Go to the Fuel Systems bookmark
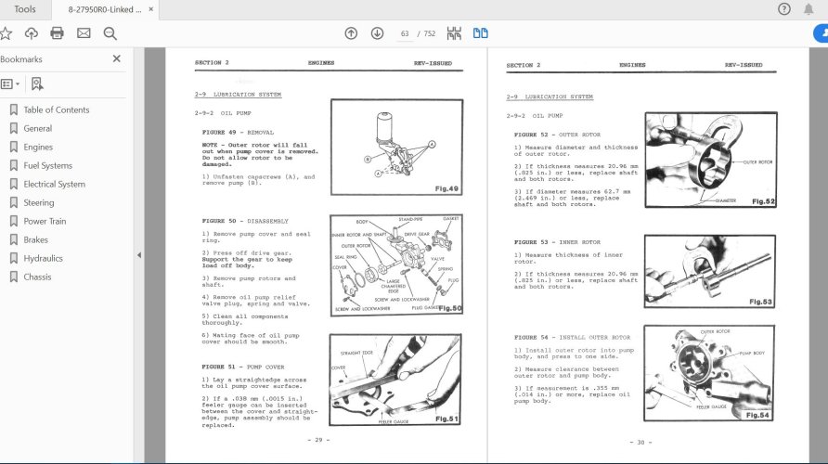The height and width of the screenshot is (464, 828). [47, 165]
